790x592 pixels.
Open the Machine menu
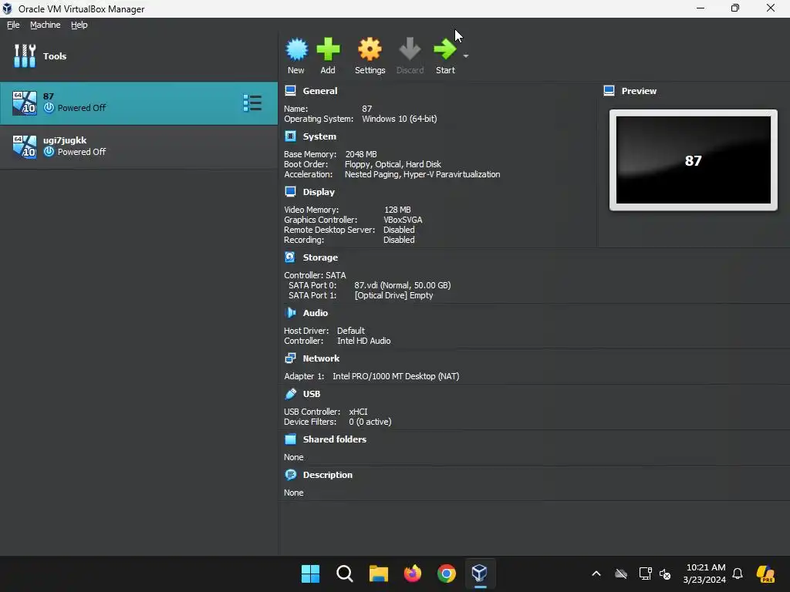(45, 25)
